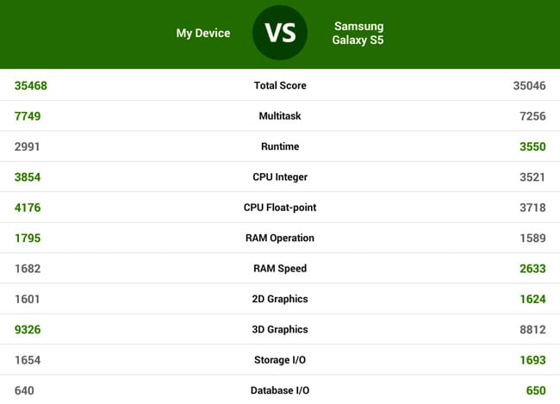Click the CPU Integer row label
This screenshot has height=404, width=560.
click(280, 177)
